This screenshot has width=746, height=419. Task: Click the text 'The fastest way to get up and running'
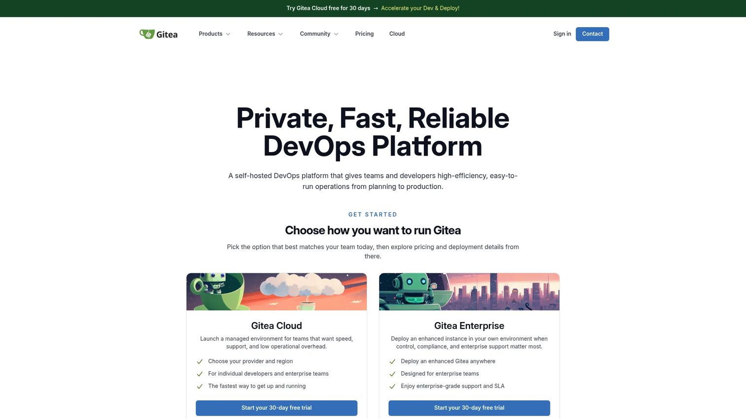point(257,386)
